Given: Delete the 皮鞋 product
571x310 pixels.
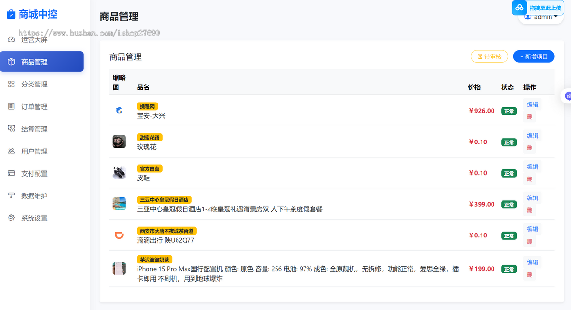Looking at the screenshot, I should (530, 179).
